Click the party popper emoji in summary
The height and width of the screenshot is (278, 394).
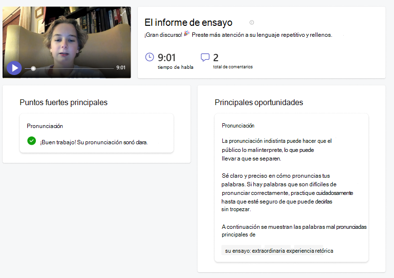[x=186, y=33]
